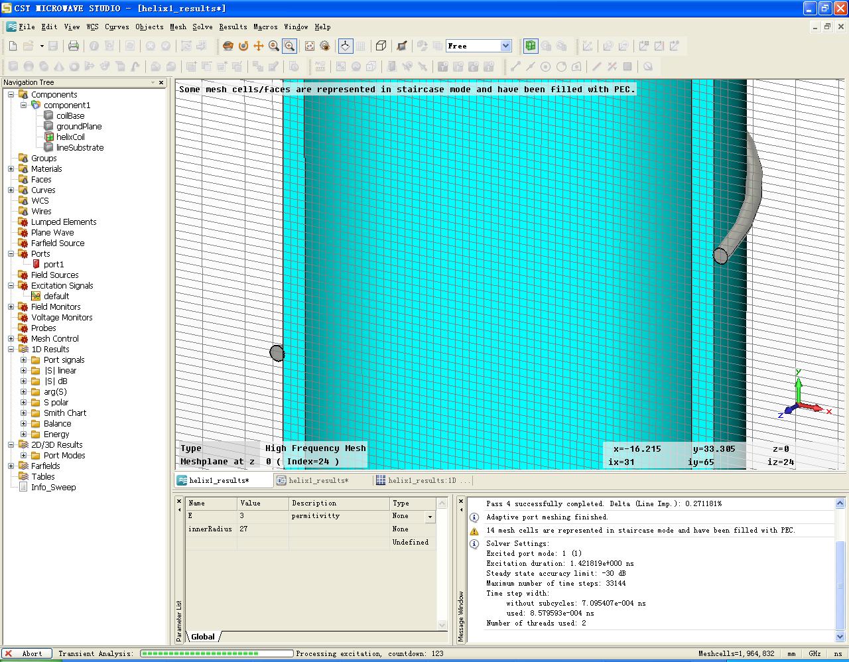Close the Message Window panel
Screen dimensions: 849x662
coord(461,501)
